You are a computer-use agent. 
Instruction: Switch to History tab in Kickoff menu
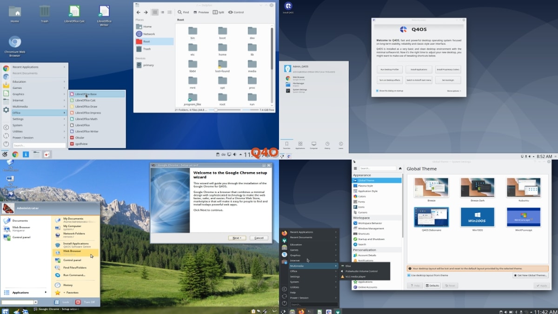click(327, 145)
